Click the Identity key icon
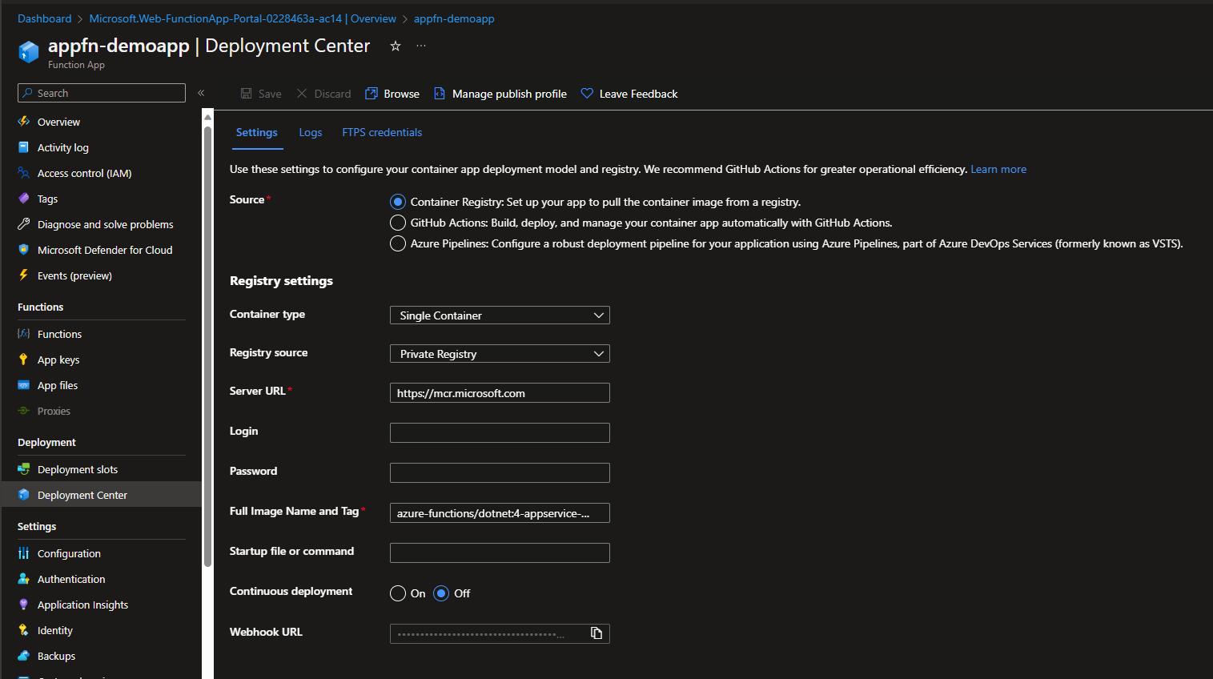The height and width of the screenshot is (679, 1213). tap(24, 630)
